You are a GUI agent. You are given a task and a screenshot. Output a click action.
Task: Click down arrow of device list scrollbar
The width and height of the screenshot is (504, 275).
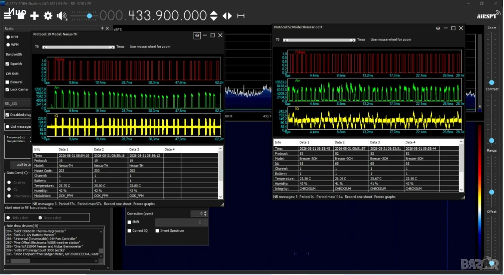tap(101, 256)
